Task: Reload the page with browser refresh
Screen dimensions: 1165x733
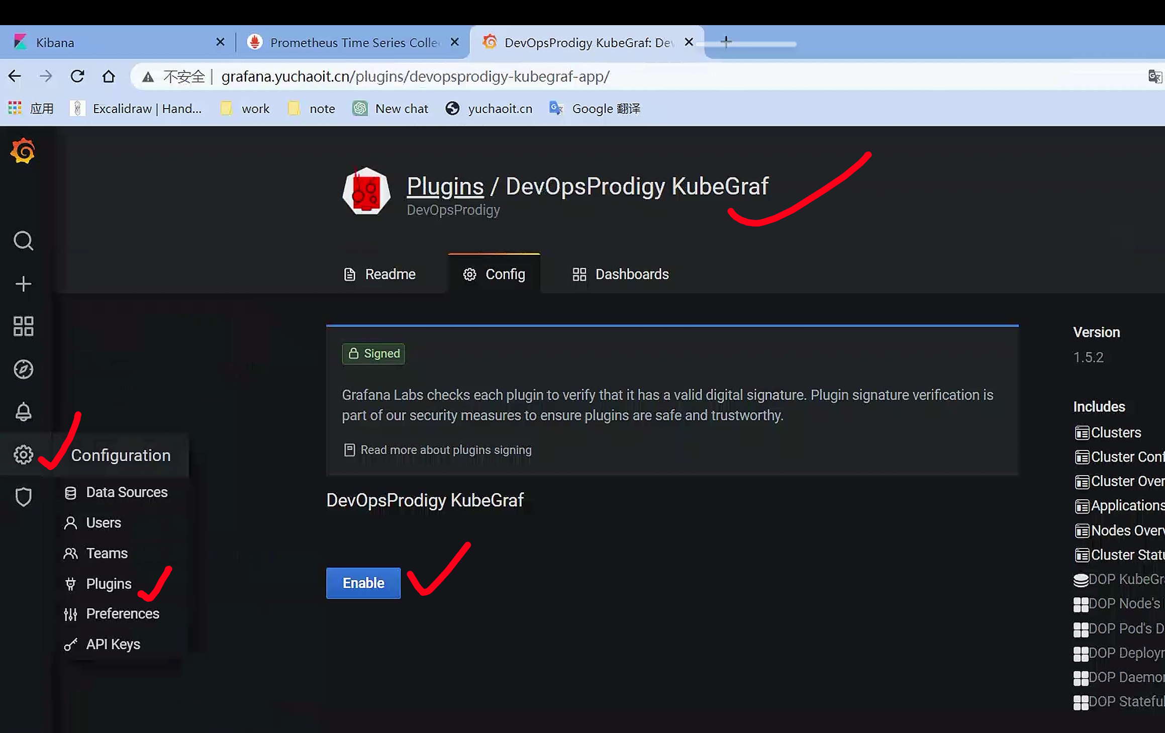Action: tap(77, 77)
